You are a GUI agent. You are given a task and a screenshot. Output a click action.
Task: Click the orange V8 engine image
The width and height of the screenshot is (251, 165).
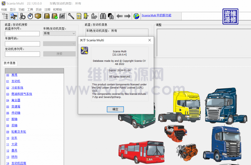pyautogui.click(x=176, y=133)
